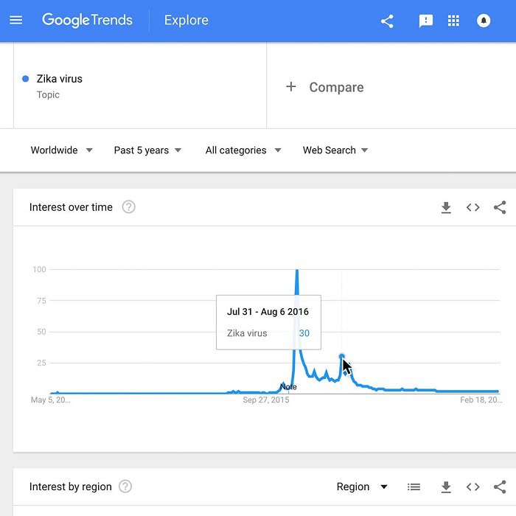Change the Region dropdown selection
The width and height of the screenshot is (516, 516).
point(362,487)
